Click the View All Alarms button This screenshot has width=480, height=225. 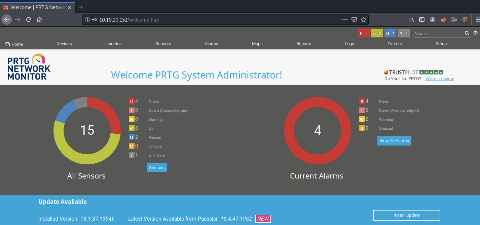coord(394,141)
